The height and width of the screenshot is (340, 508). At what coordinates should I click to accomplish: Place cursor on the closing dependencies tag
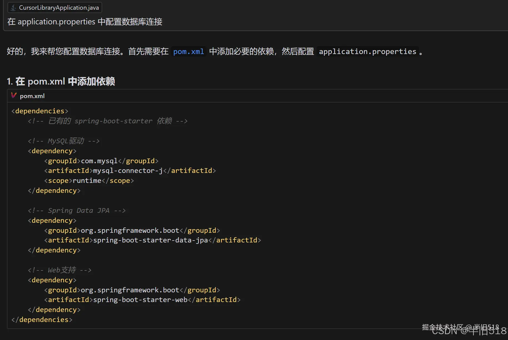(x=42, y=320)
